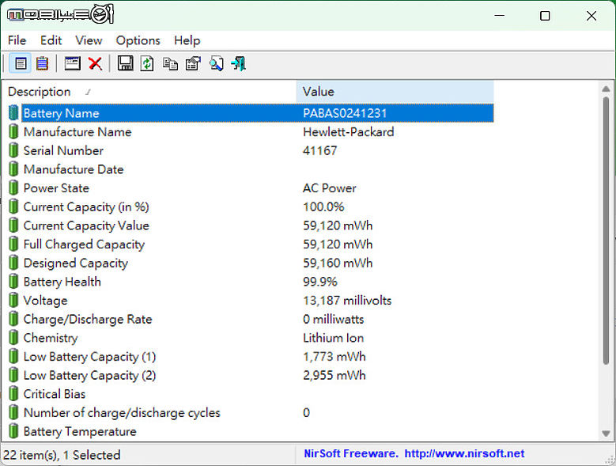Click the application logo in the title bar
This screenshot has height=466, width=616.
point(61,14)
